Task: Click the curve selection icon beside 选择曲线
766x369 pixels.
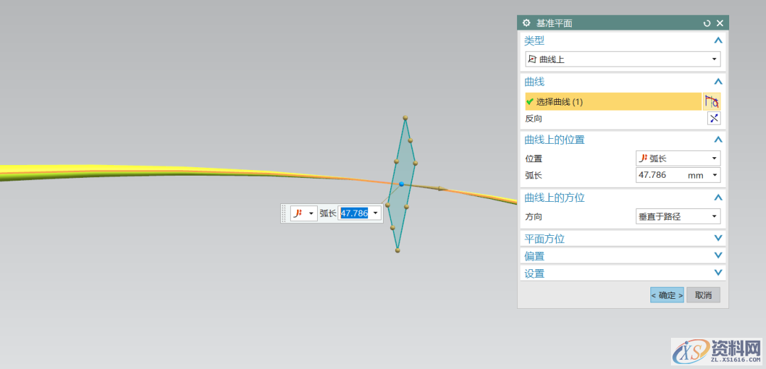Action: [x=712, y=101]
